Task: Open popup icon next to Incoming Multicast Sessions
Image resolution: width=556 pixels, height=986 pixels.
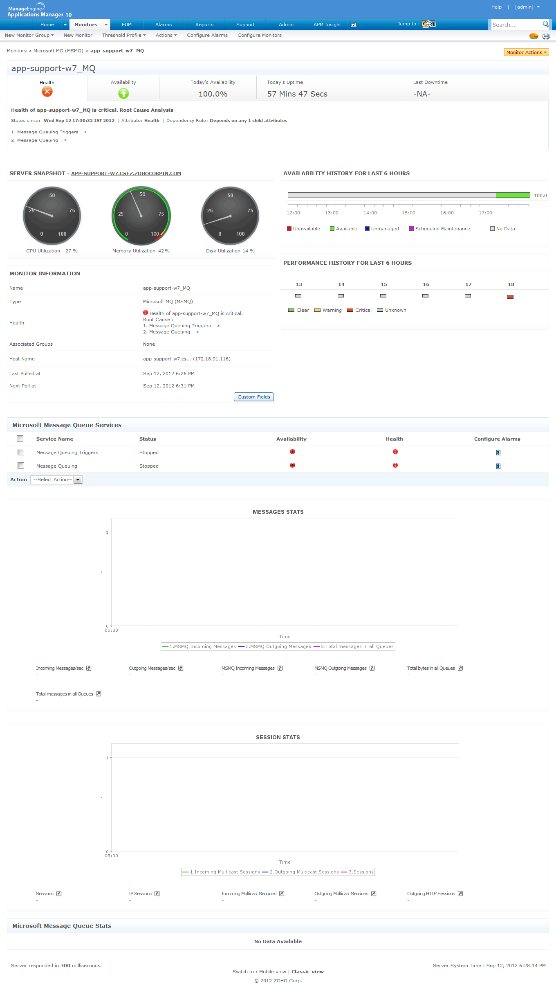Action: [282, 894]
